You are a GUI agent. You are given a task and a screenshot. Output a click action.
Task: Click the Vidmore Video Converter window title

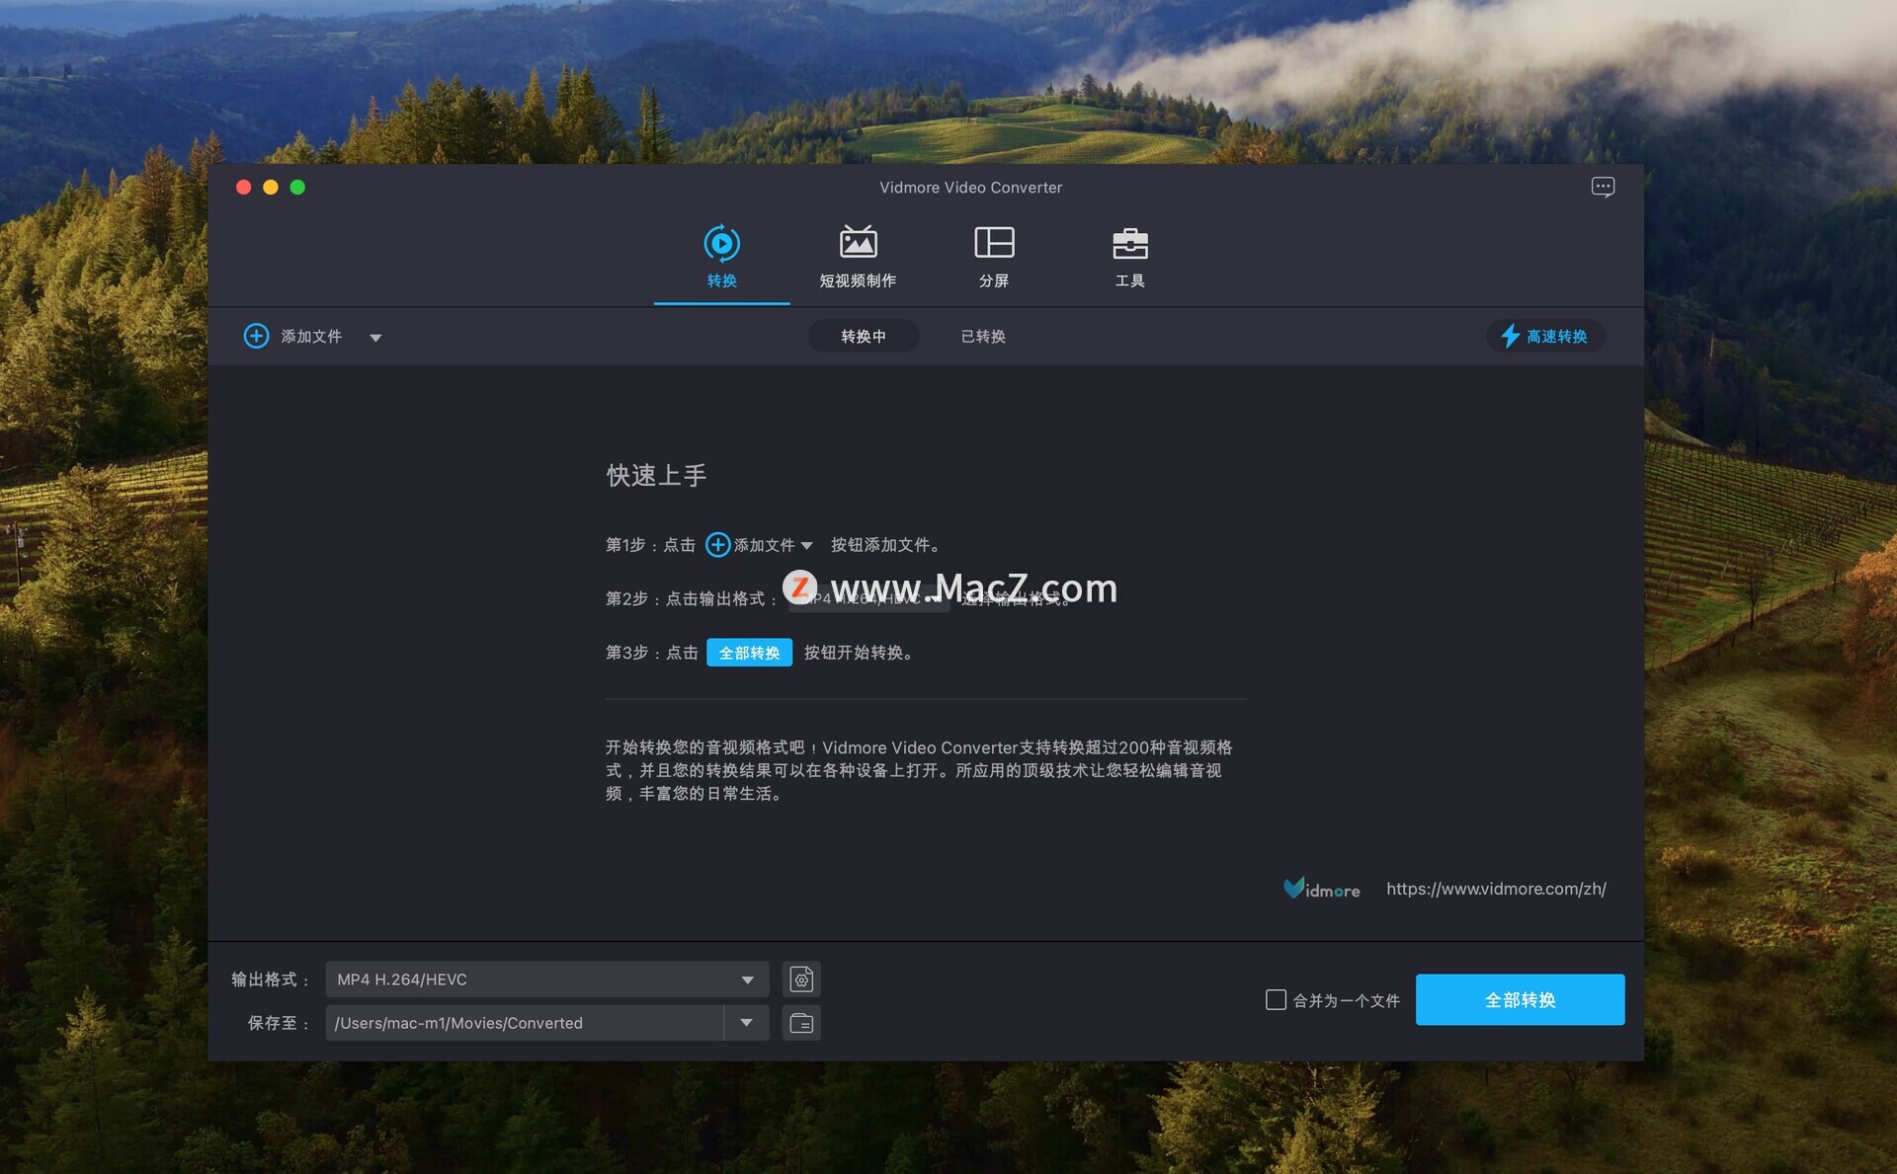tap(970, 188)
